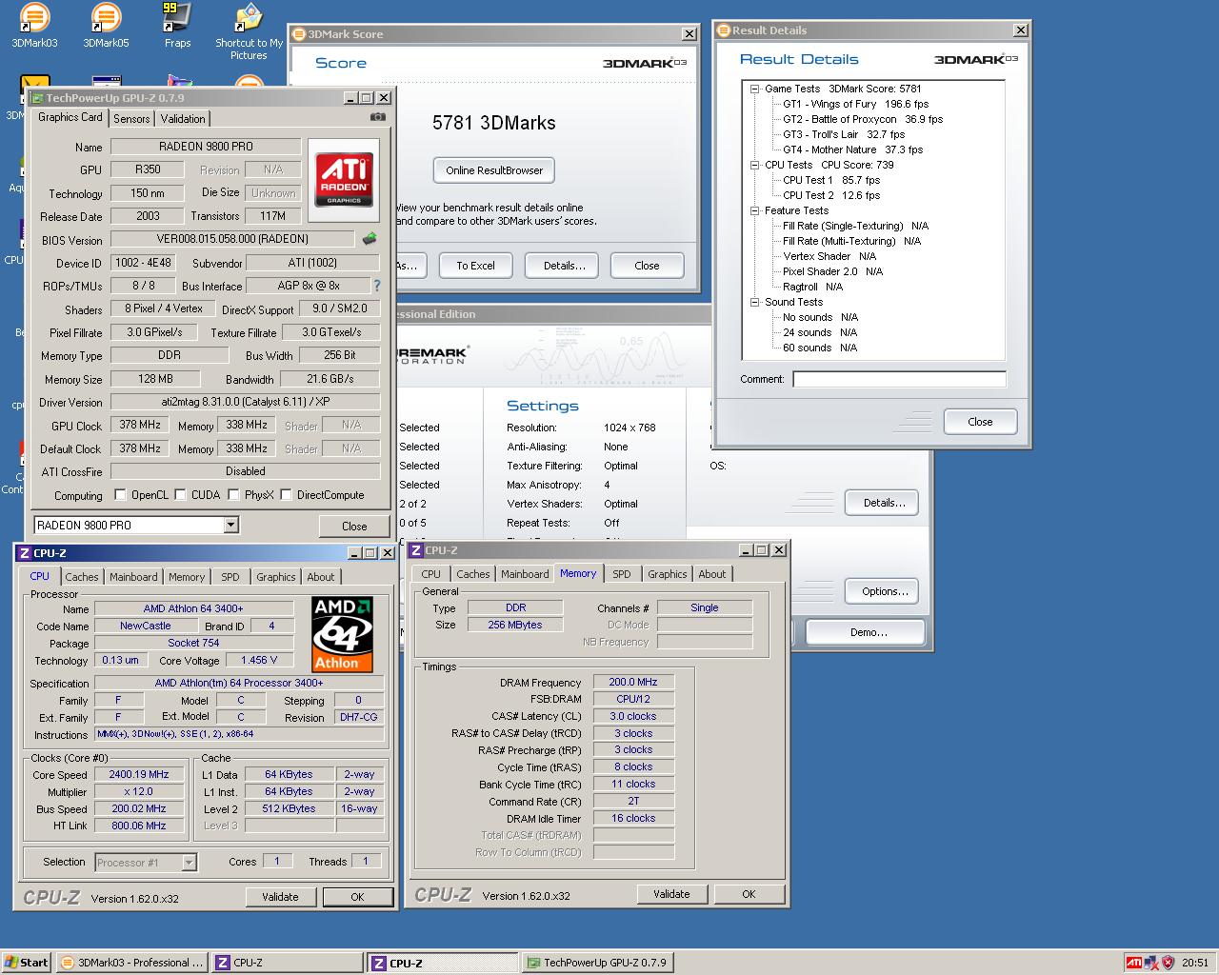Enable the DirectCompute checkbox
The height and width of the screenshot is (975, 1219).
click(x=286, y=495)
